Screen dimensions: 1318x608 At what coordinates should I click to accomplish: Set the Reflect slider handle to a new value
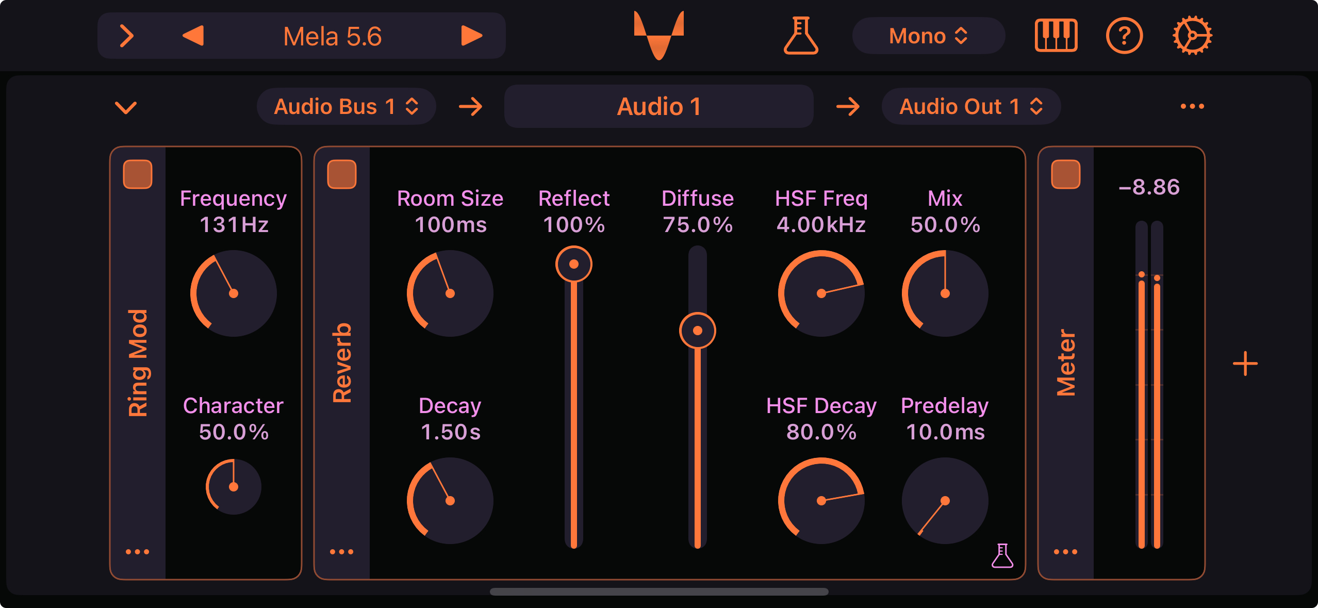pos(574,264)
